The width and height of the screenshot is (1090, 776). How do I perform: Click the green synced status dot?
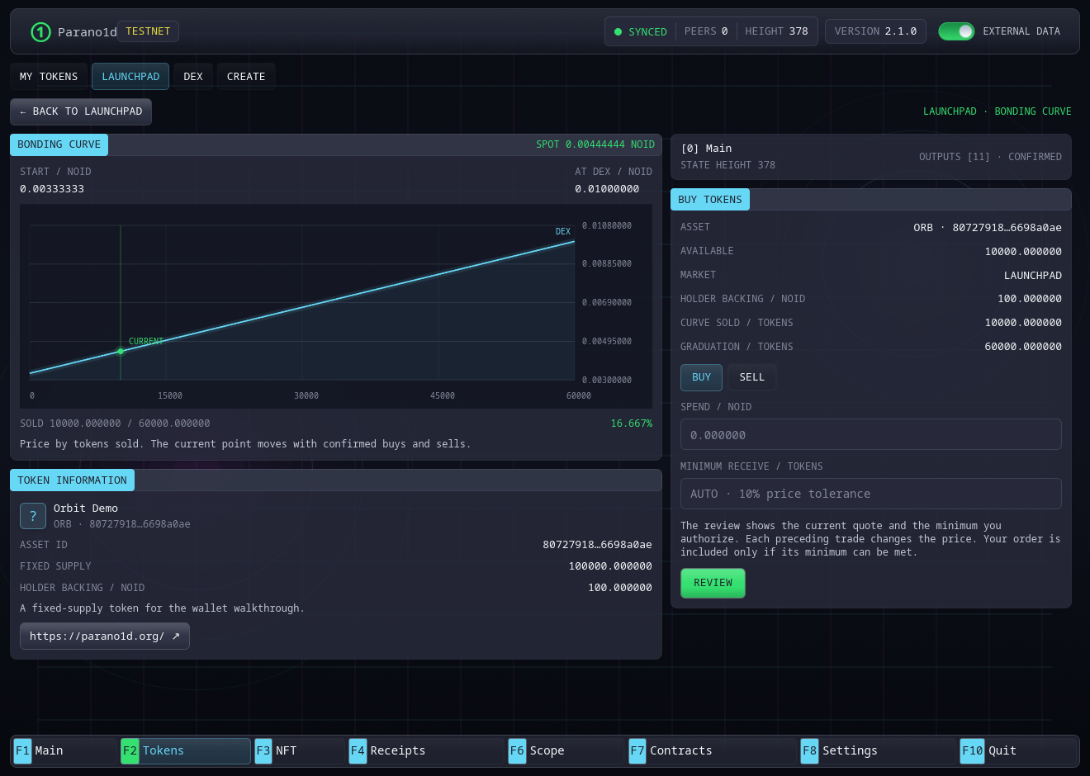[618, 31]
